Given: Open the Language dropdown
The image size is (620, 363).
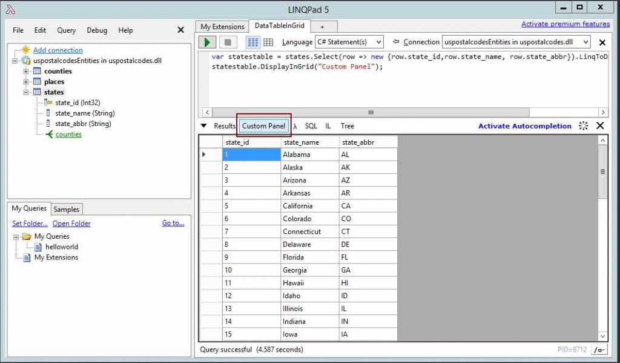Looking at the screenshot, I should point(349,42).
